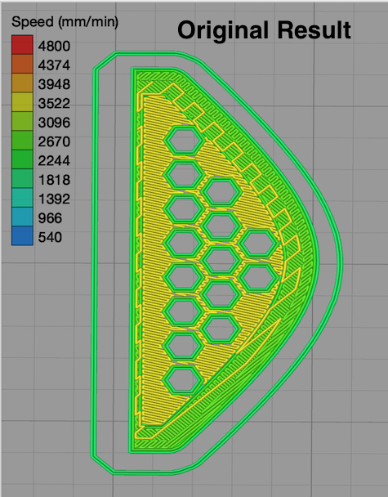Screen dimensions: 388x497
Task: Click the yellow 3522 speed swatch
Action: [22, 102]
